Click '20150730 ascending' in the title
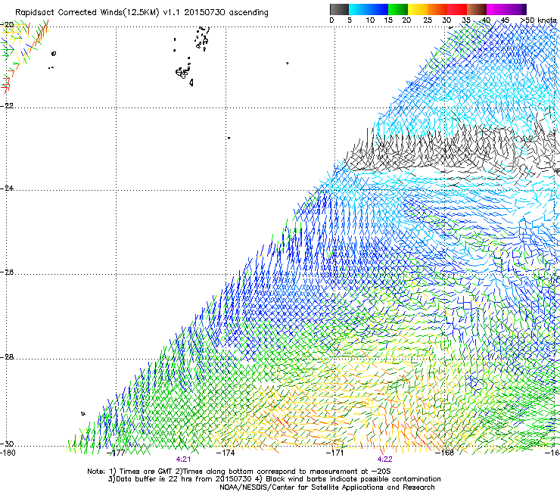Image resolution: width=560 pixels, height=492 pixels. (226, 13)
